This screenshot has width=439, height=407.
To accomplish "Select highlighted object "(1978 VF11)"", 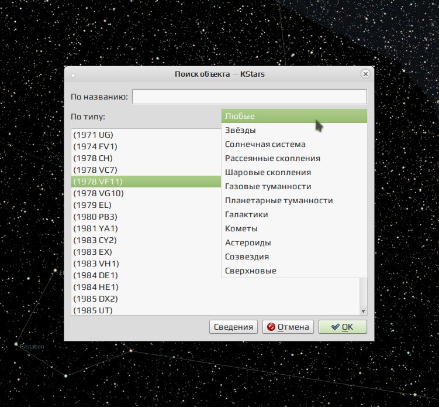I will pyautogui.click(x=146, y=182).
